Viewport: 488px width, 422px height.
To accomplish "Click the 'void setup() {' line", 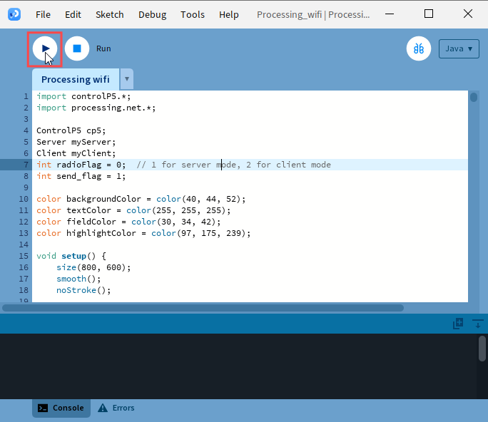I will 71,256.
